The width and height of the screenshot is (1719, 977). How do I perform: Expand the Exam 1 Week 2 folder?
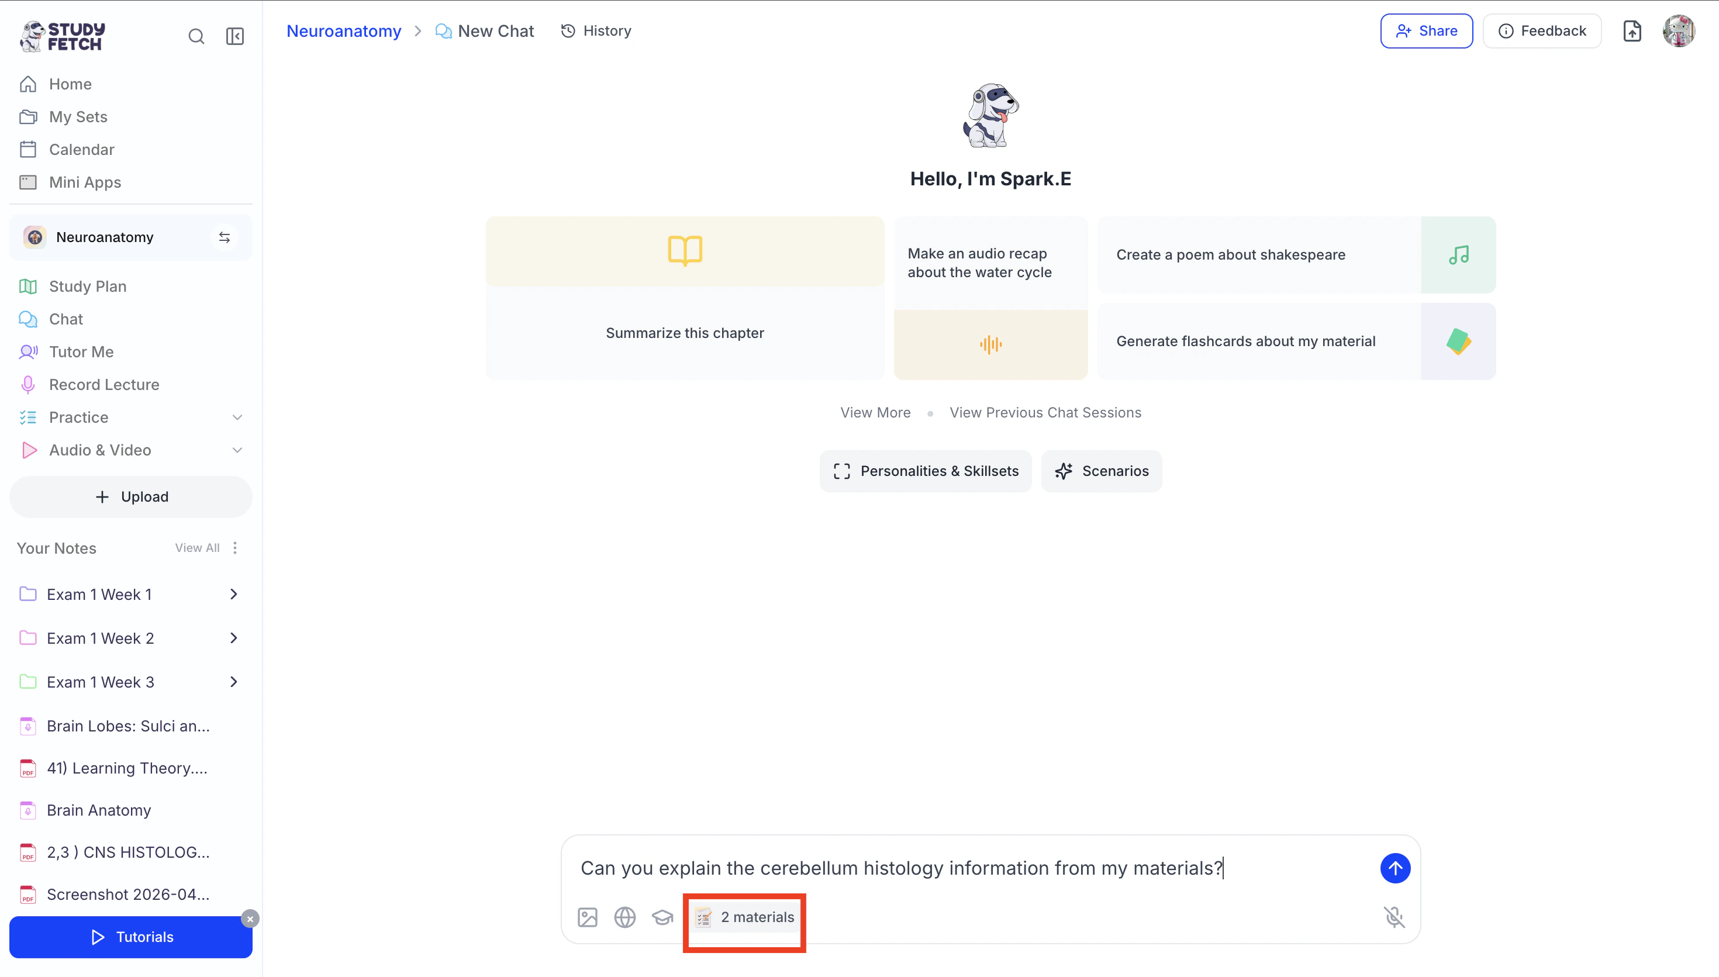point(233,638)
